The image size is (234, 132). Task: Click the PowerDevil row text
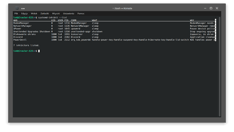(20, 40)
